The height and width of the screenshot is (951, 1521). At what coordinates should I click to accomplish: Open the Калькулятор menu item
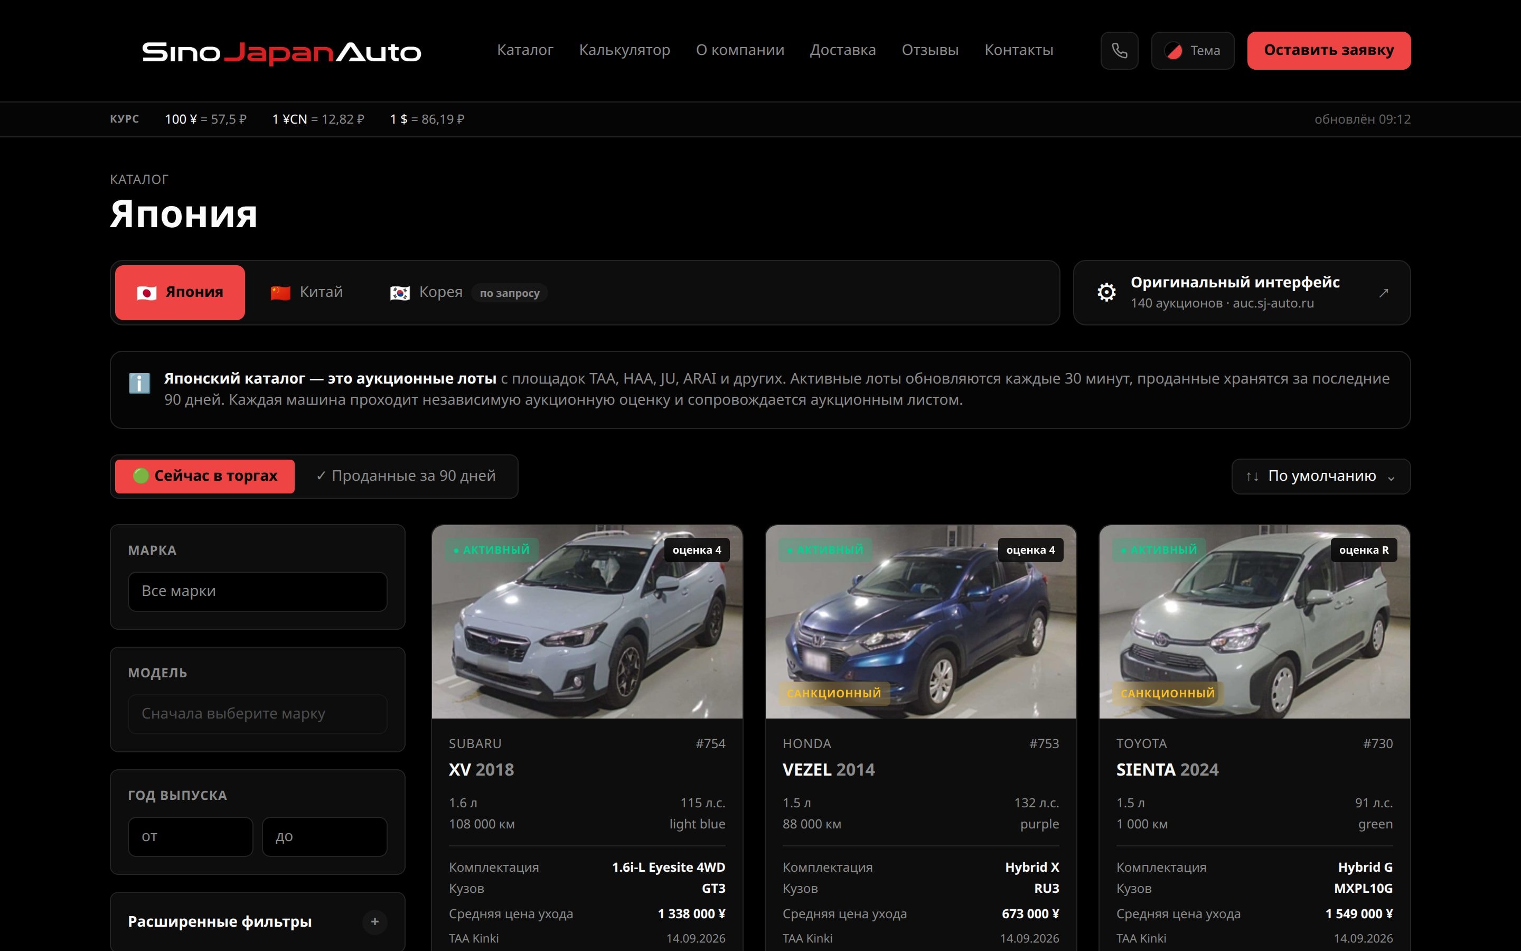coord(624,50)
